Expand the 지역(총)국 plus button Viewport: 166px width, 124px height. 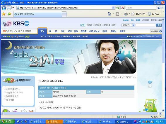[x=160, y=31]
